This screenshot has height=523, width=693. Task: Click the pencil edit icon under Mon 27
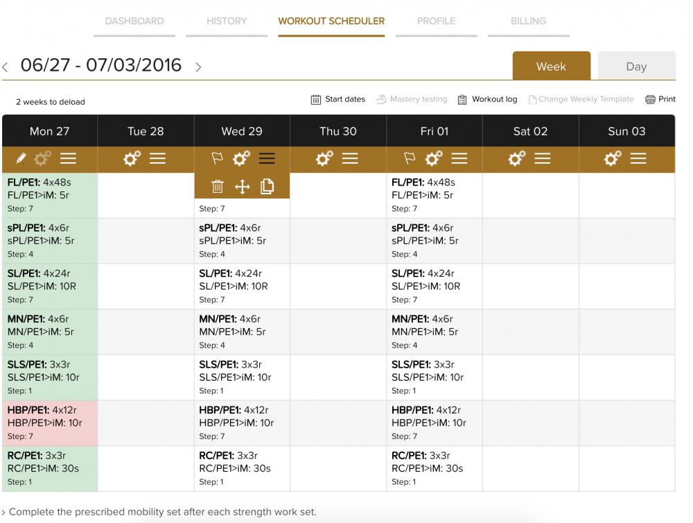(21, 158)
